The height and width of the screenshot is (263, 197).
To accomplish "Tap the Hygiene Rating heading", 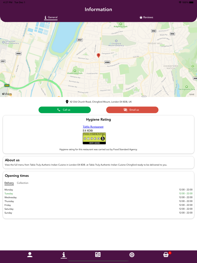I will 98,119.
